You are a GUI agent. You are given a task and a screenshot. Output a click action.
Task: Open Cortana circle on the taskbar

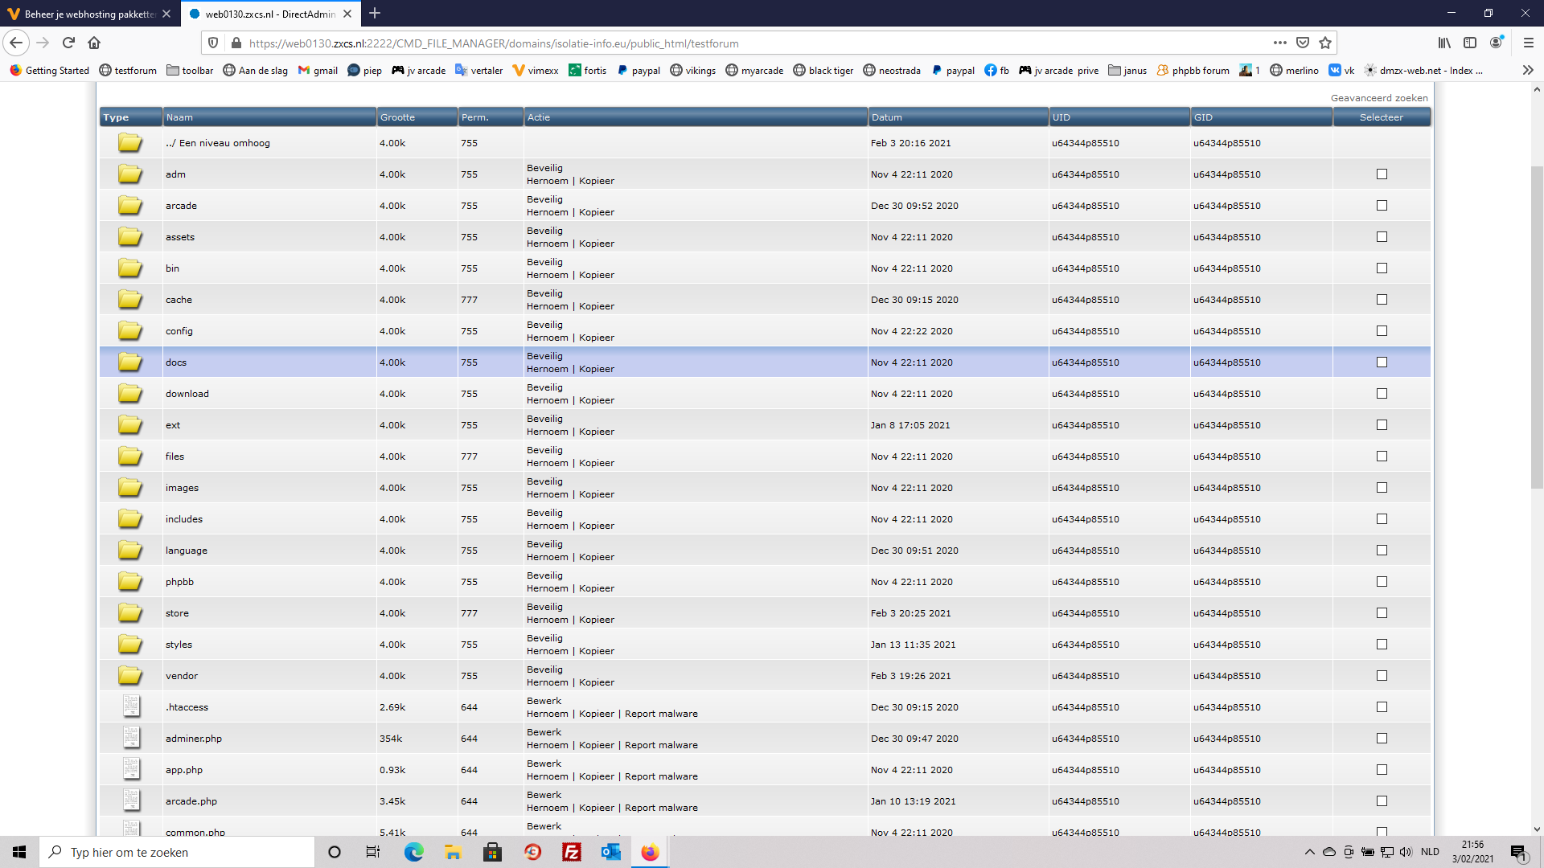[x=335, y=852]
